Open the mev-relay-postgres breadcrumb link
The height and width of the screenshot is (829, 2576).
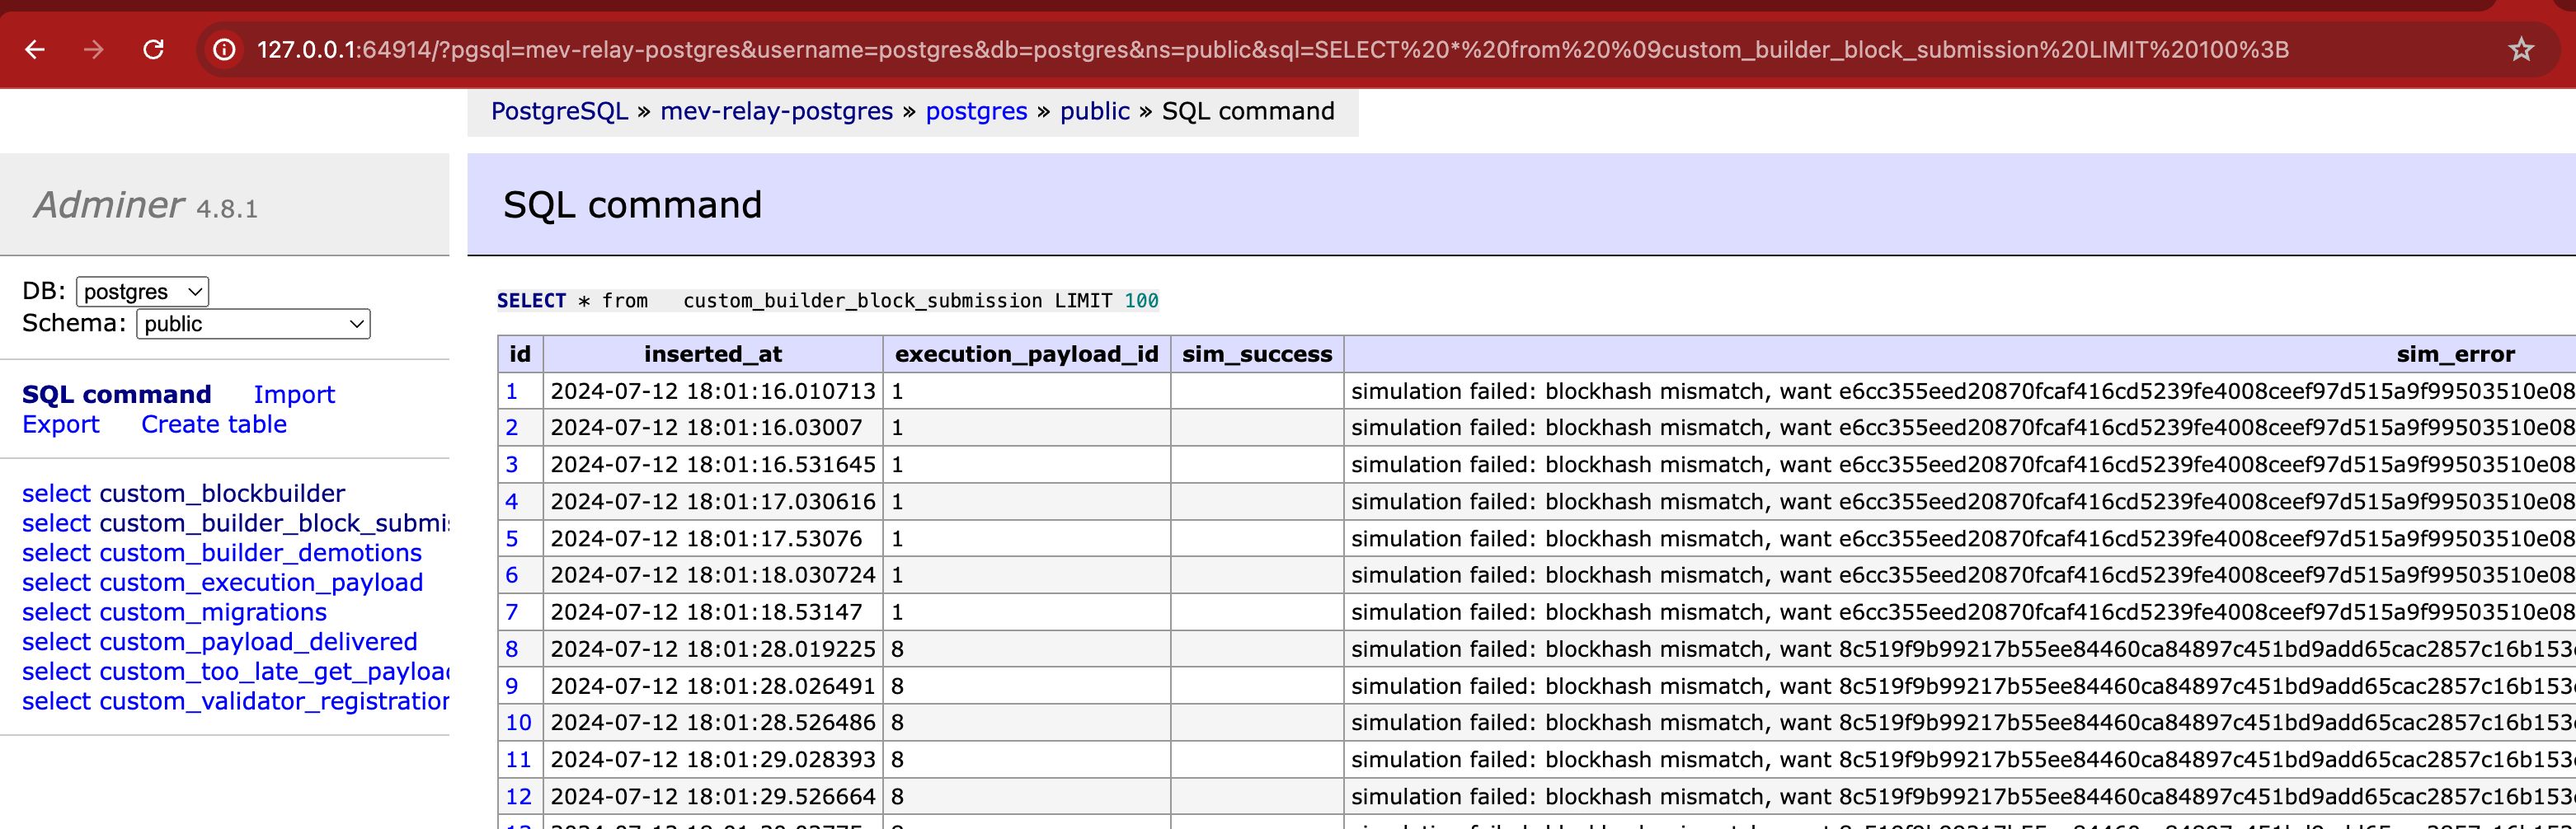pos(776,111)
